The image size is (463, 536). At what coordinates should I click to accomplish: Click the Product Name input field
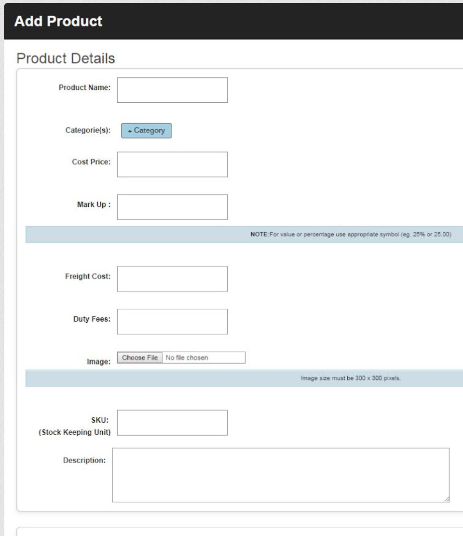click(171, 90)
